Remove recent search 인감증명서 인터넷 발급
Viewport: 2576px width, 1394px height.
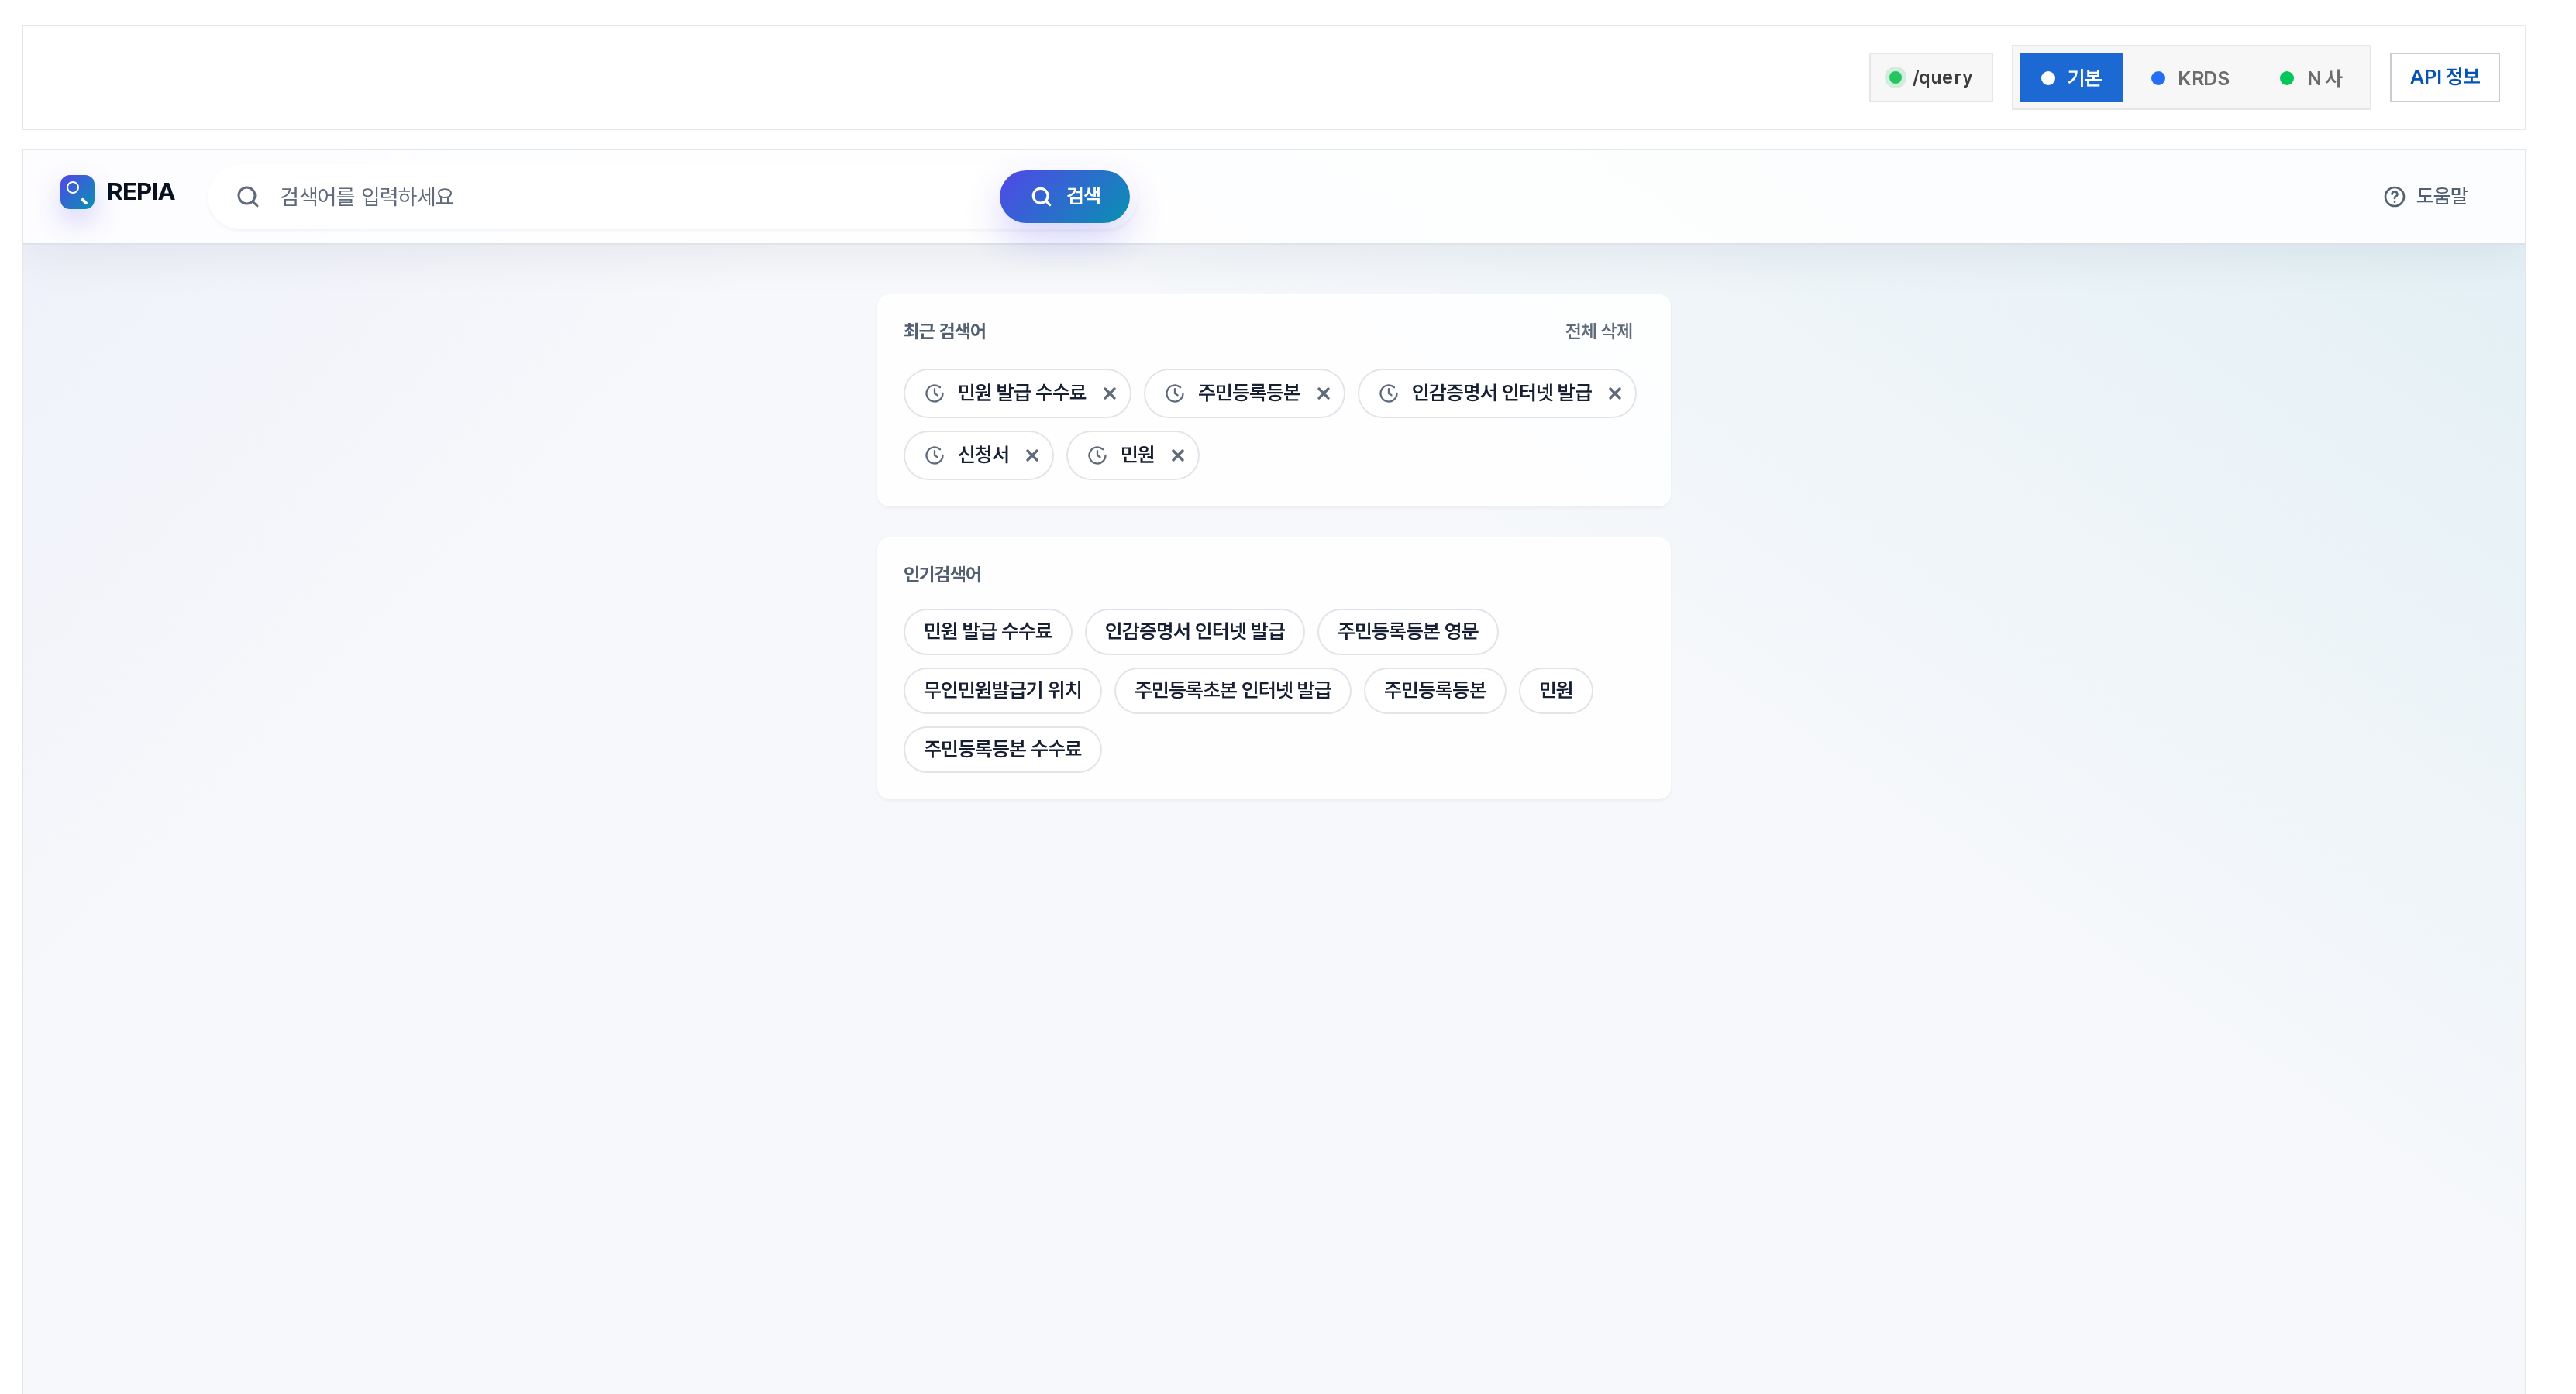[x=1614, y=393]
